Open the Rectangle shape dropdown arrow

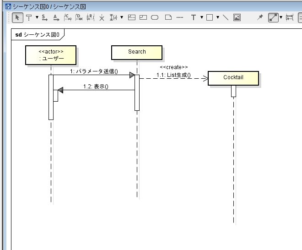pyautogui.click(x=217, y=17)
